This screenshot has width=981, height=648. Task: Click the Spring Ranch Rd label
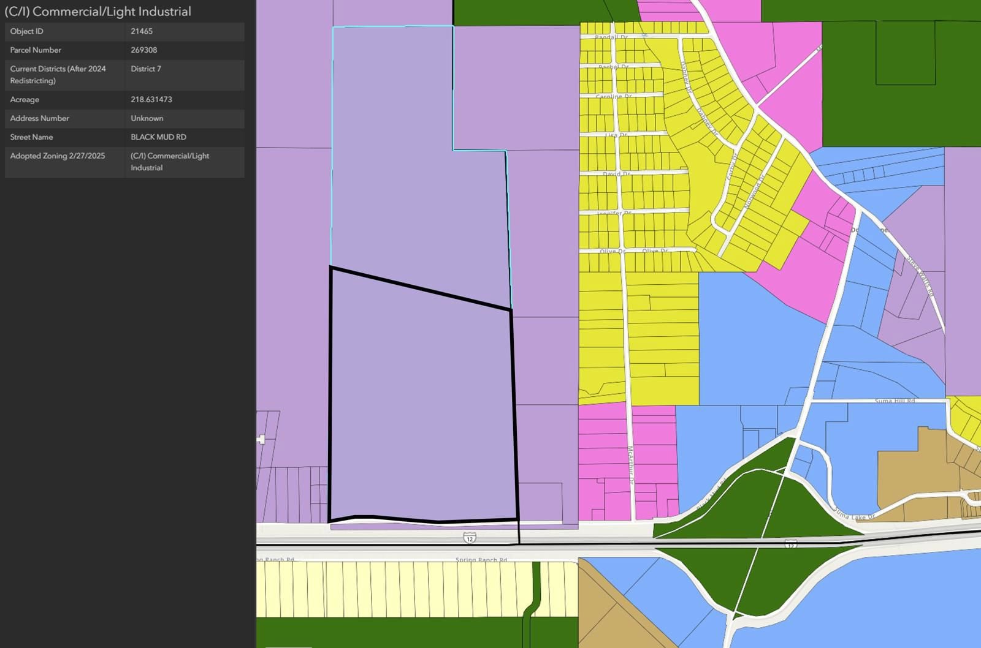tap(481, 560)
